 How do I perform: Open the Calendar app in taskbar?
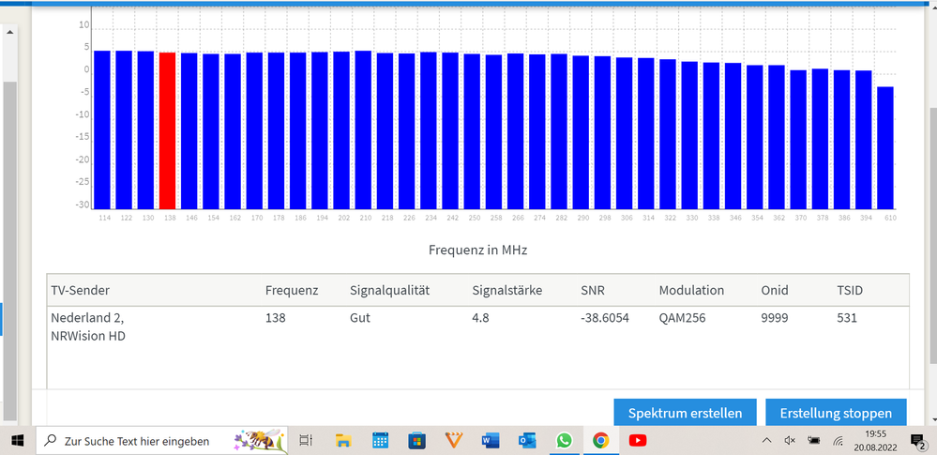(380, 441)
